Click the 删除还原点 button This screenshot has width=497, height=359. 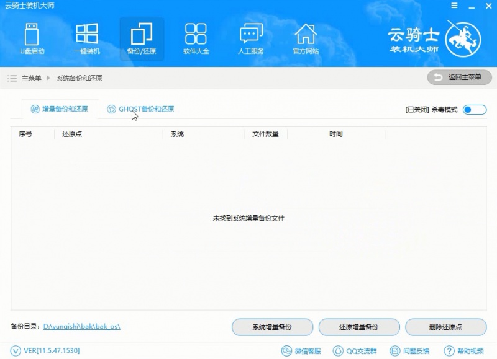coord(445,327)
